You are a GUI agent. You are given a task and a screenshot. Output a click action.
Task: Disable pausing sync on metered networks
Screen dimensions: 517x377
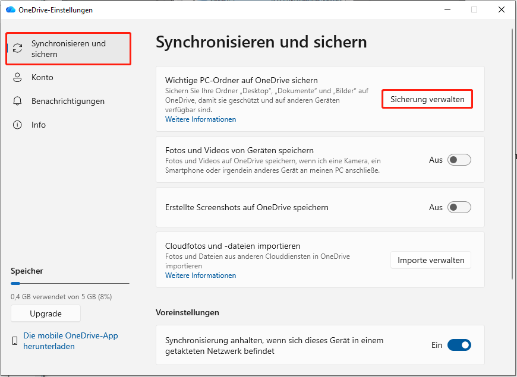click(x=459, y=345)
